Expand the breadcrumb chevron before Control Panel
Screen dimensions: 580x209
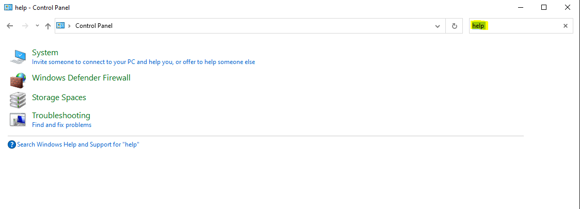[x=69, y=26]
